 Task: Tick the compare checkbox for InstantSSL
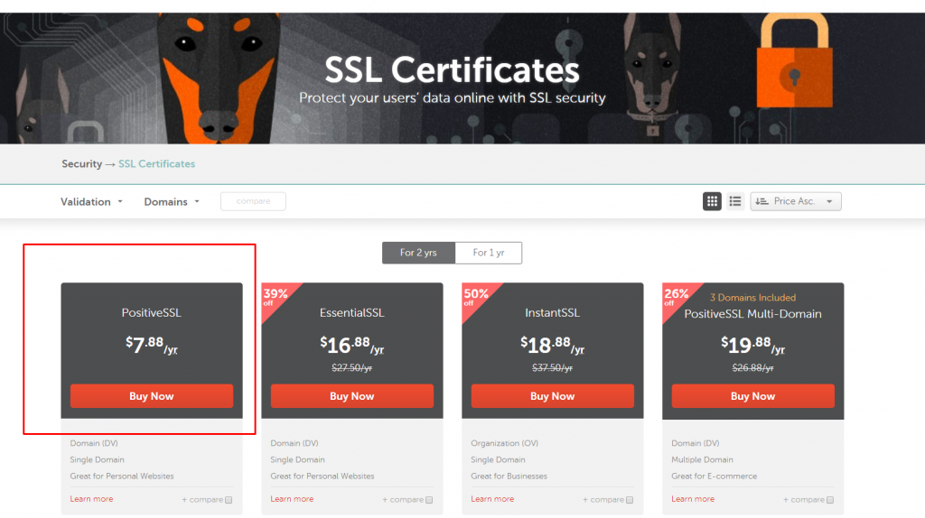point(630,500)
